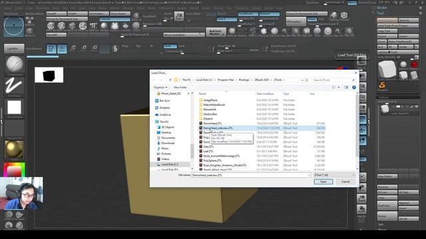The width and height of the screenshot is (426, 239).
Task: Toggle the subtool polypaint brush icon
Action: pyautogui.click(x=412, y=107)
